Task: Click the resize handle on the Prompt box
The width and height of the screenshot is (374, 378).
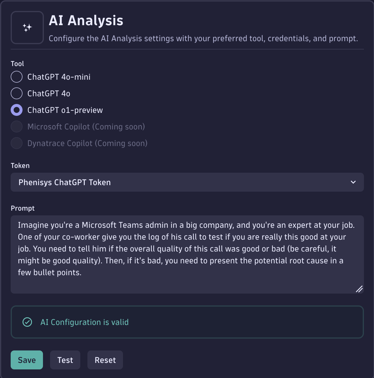Action: coord(359,289)
